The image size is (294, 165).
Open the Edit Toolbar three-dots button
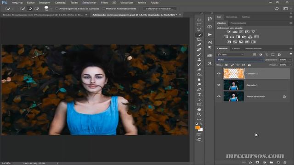pos(199,119)
